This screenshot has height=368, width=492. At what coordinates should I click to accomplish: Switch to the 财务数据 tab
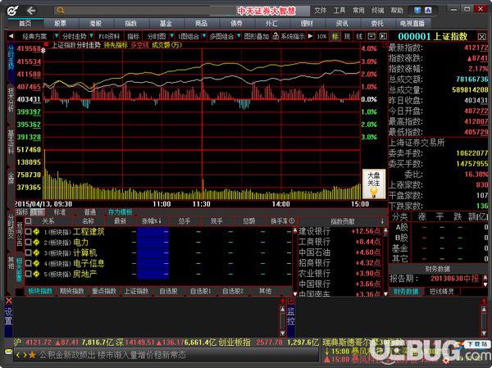click(406, 292)
